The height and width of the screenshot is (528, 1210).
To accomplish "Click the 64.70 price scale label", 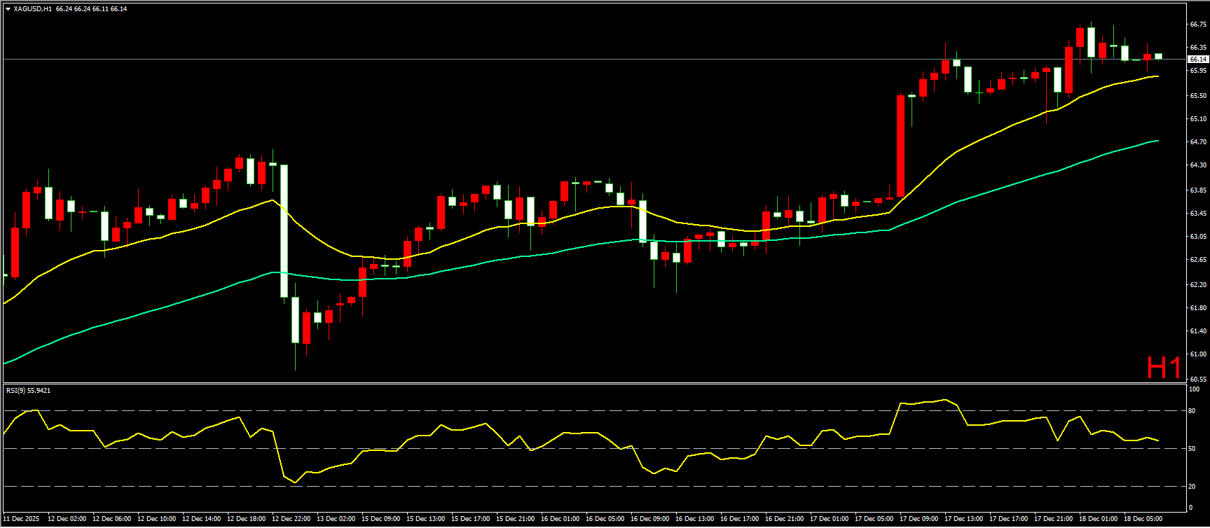I will 1198,142.
